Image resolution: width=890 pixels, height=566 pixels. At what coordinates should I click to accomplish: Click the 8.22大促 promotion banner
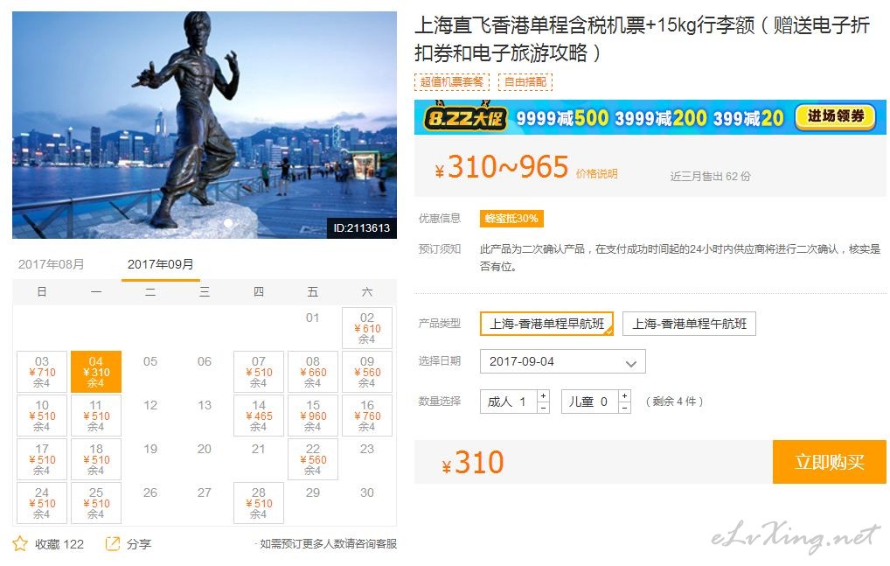(x=650, y=117)
